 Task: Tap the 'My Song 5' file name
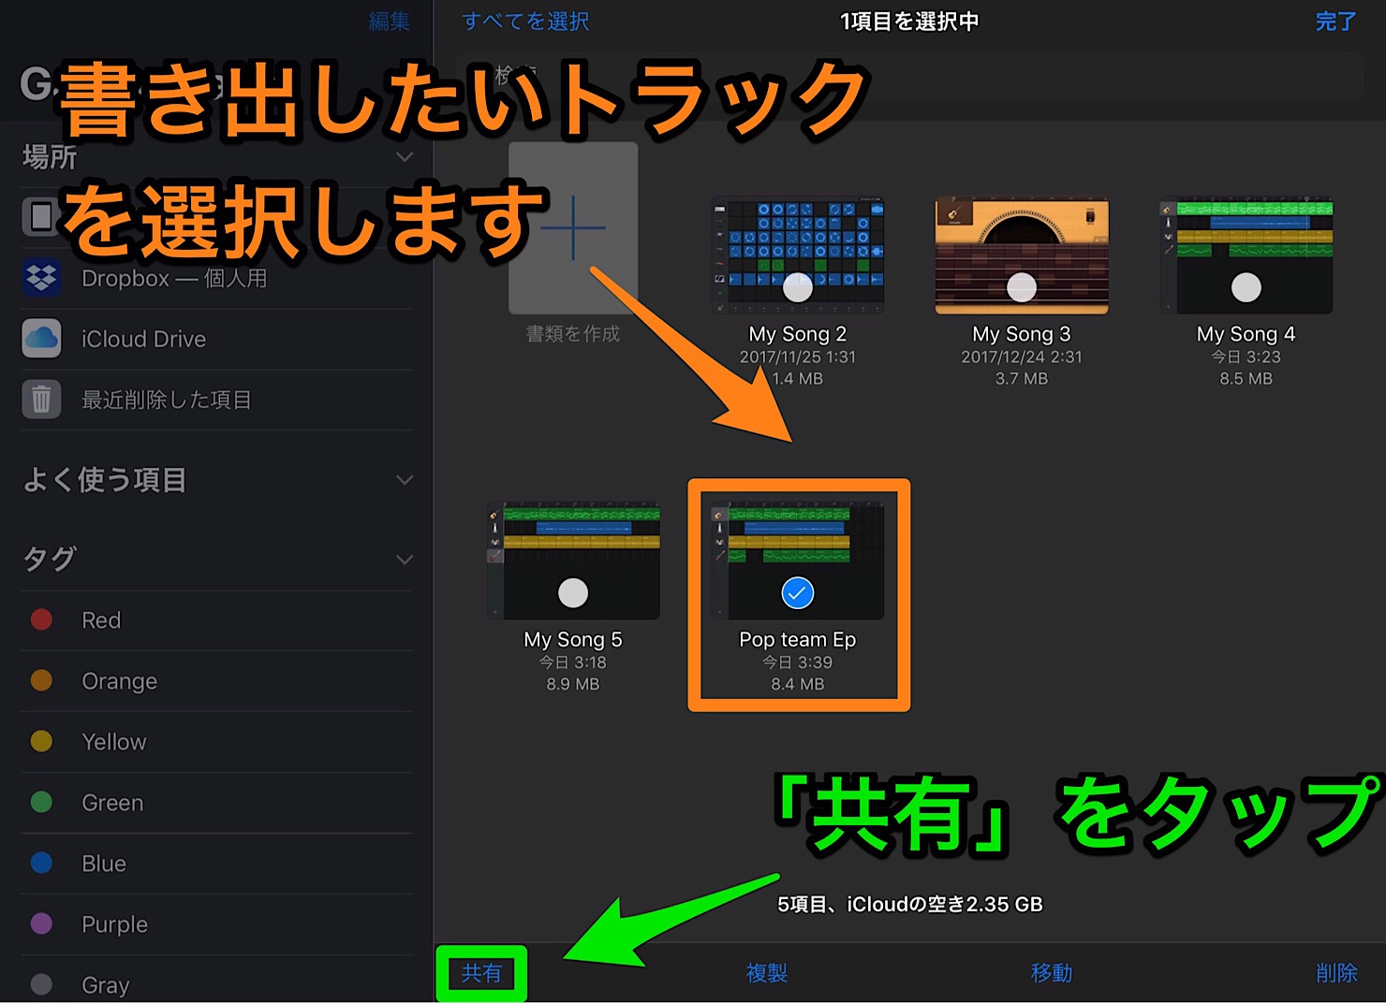tap(573, 640)
